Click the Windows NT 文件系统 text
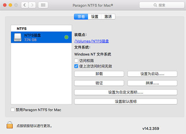186x134 pixels. tap(93, 54)
